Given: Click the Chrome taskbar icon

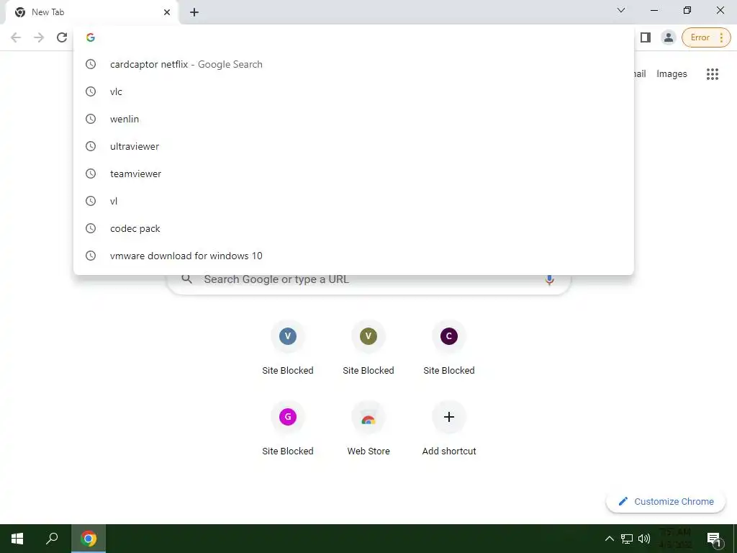Looking at the screenshot, I should pos(89,539).
